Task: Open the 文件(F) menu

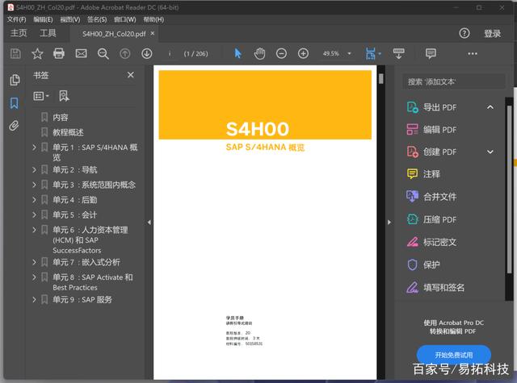Action: click(16, 19)
